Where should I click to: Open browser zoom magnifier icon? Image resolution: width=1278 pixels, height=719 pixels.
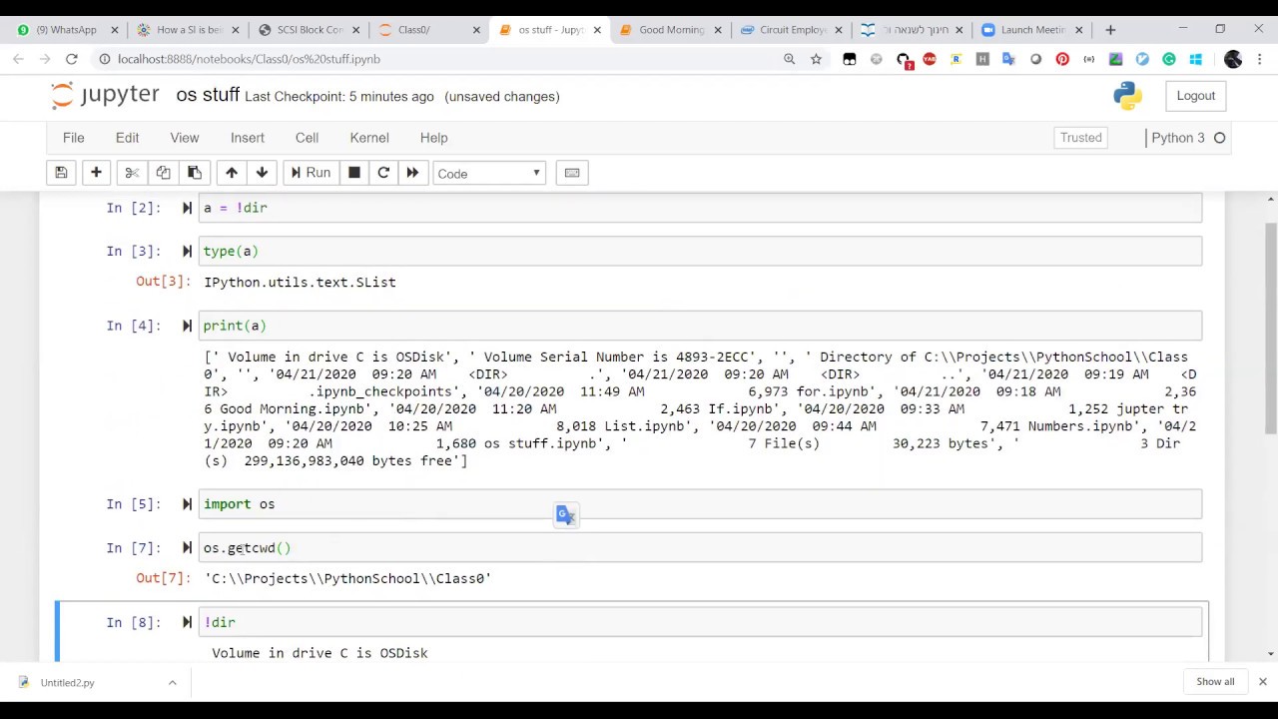point(789,59)
